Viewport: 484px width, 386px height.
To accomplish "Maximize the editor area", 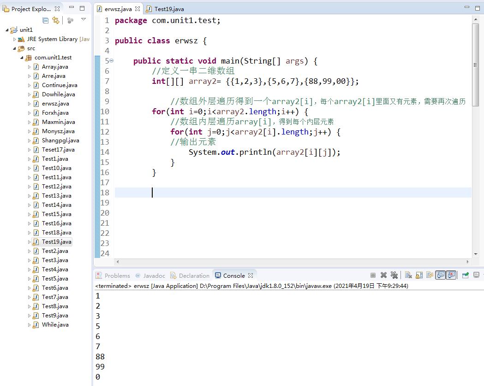I will coord(477,8).
